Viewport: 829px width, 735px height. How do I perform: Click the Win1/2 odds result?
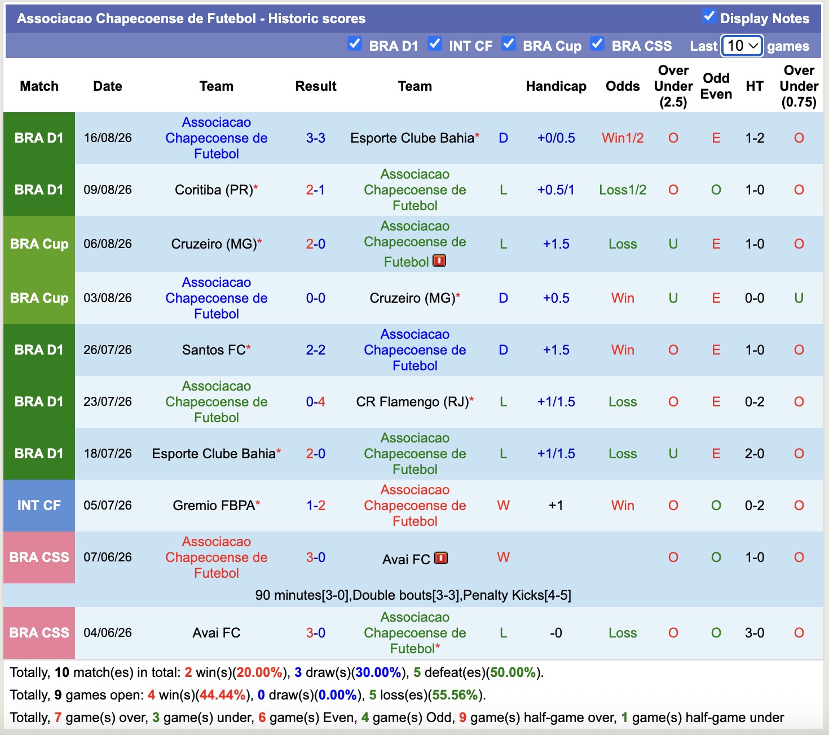pyautogui.click(x=623, y=138)
